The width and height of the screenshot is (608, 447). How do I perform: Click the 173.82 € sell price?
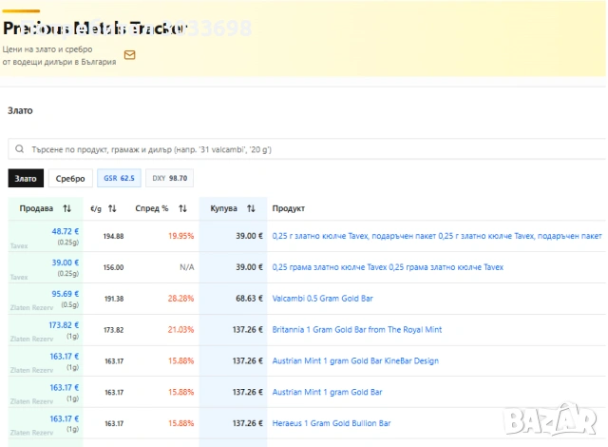point(63,325)
